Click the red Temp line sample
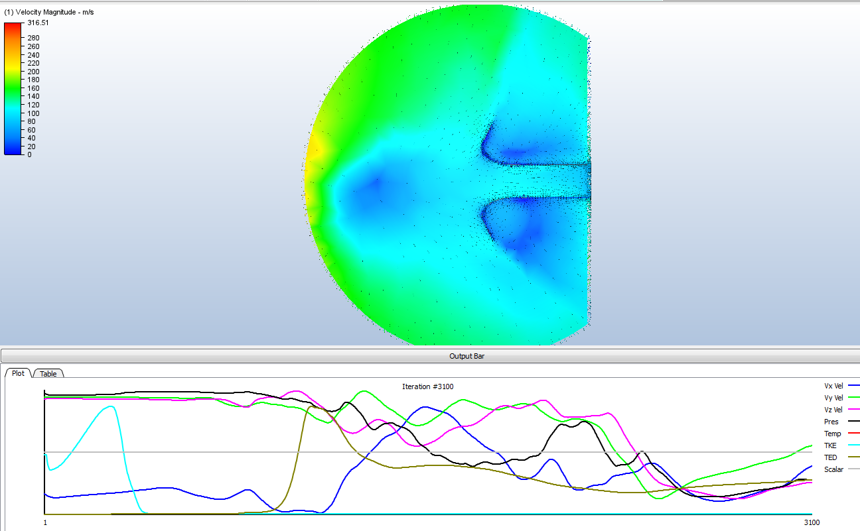This screenshot has width=860, height=531. pyautogui.click(x=854, y=433)
